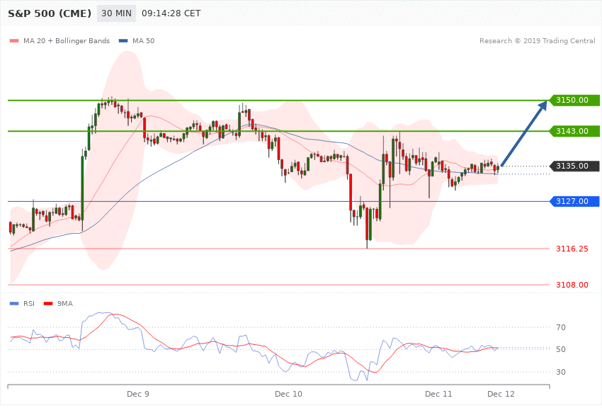Click the 9MA legend label
This screenshot has height=408, width=602.
[65, 304]
